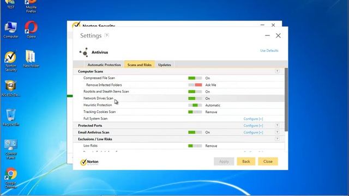
Task: Expand Configure for Email Antivirus Scan
Action: [x=253, y=132]
